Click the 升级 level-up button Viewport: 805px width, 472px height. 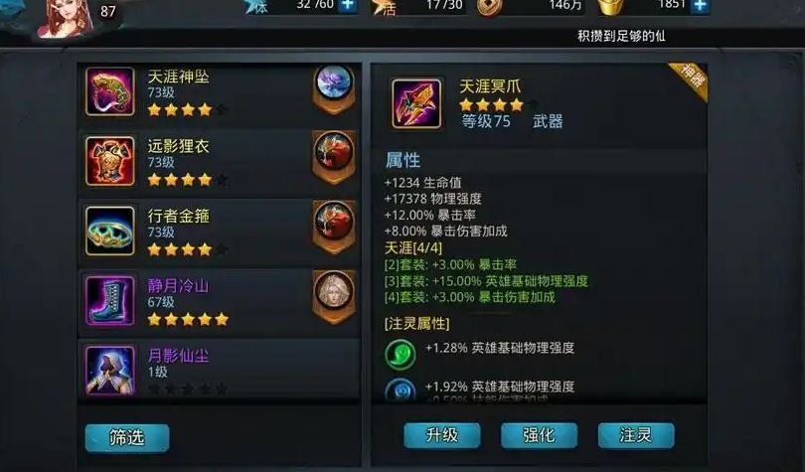[442, 435]
